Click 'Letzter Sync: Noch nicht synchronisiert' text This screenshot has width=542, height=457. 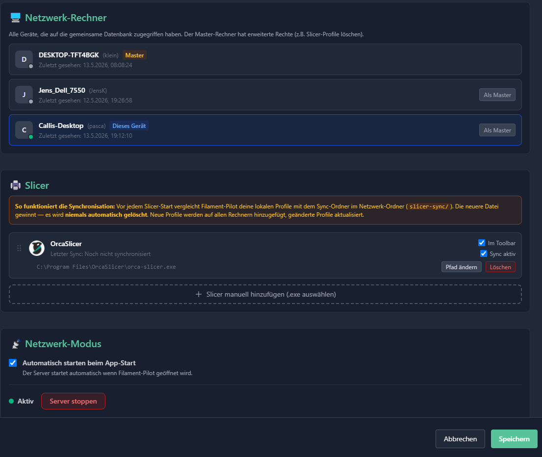click(101, 254)
